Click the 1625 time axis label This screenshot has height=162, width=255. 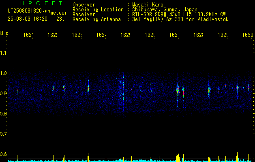(x=126, y=35)
